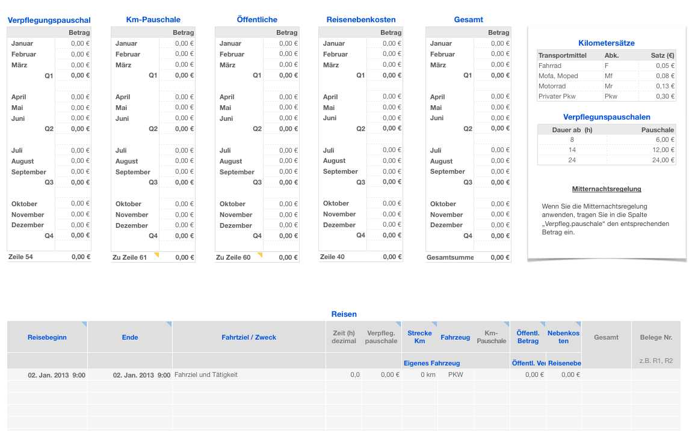The image size is (695, 431).
Task: Select the Gesamtsumme total cell
Action: pos(492,257)
